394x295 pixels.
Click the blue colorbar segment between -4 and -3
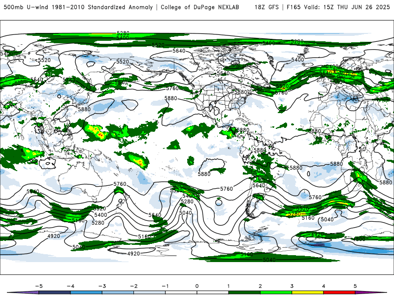[86, 293]
